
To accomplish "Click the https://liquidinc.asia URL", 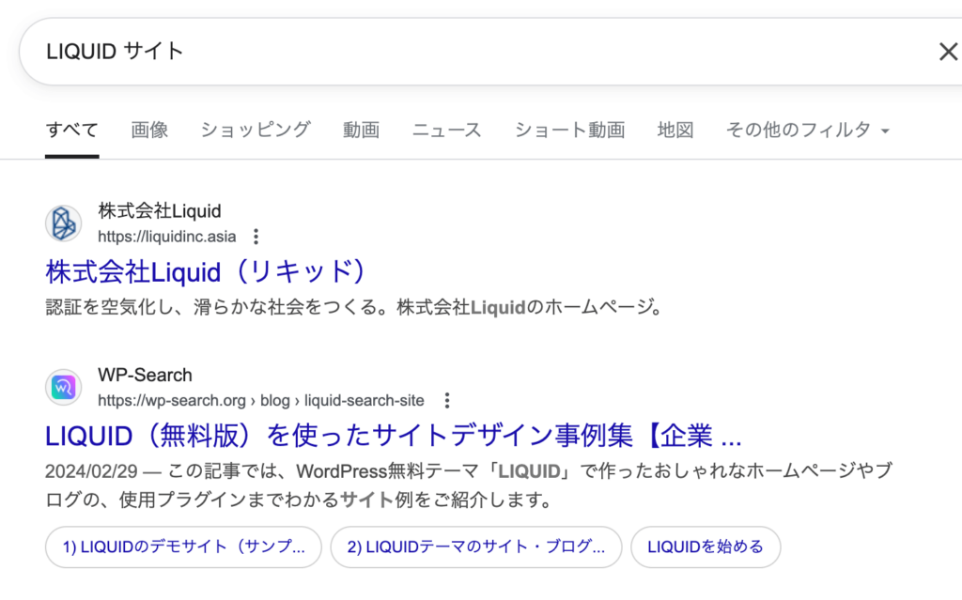I will point(167,237).
